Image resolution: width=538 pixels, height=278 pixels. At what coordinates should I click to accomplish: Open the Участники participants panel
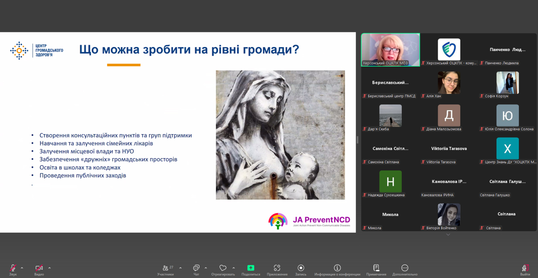point(166,268)
